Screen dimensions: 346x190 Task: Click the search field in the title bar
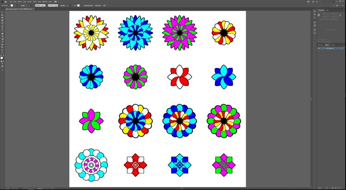tap(327, 2)
